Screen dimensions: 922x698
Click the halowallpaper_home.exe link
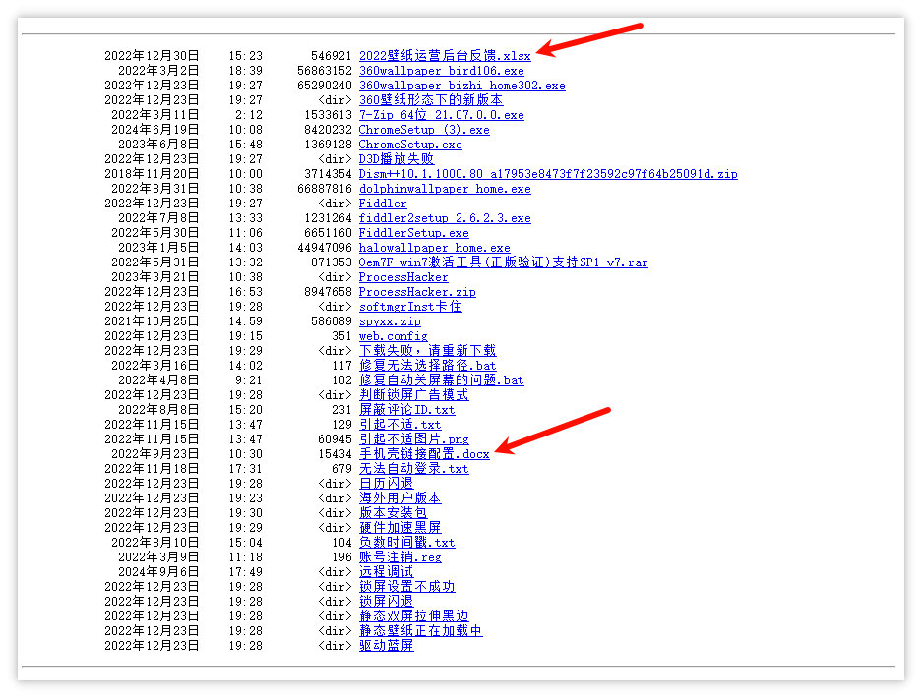[434, 248]
